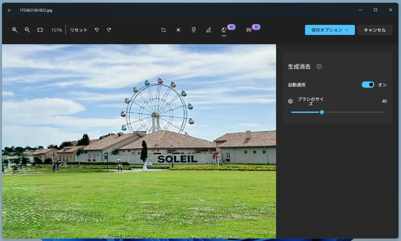
Task: Maximize the Photos window
Action: pyautogui.click(x=376, y=10)
